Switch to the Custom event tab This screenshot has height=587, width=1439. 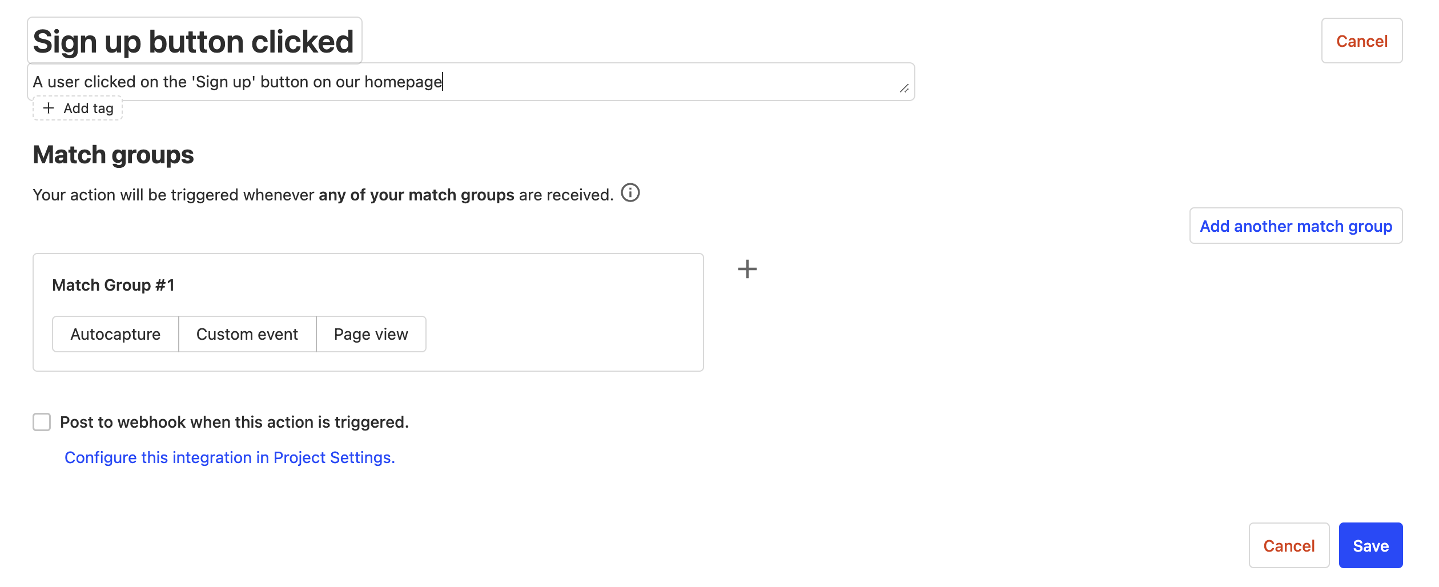coord(247,334)
